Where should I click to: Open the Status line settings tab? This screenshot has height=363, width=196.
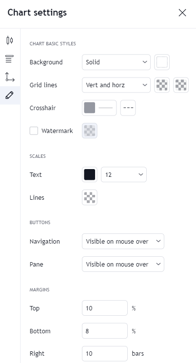(10, 58)
